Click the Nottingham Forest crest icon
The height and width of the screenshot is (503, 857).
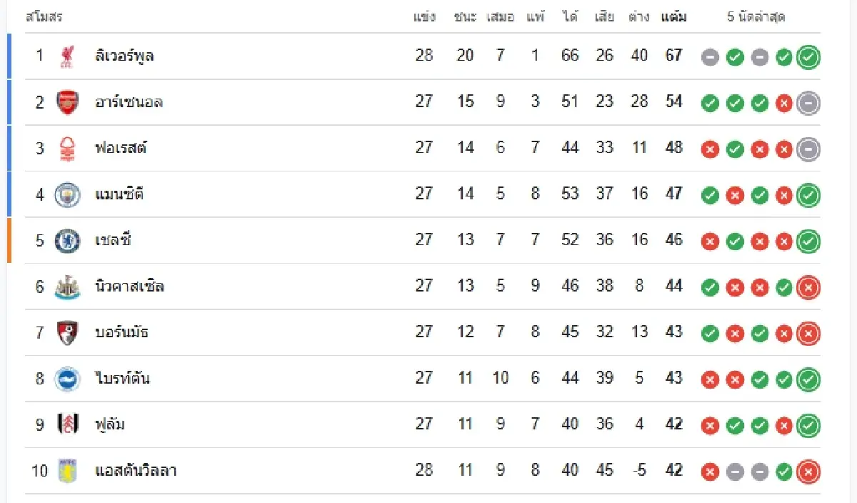coord(67,149)
